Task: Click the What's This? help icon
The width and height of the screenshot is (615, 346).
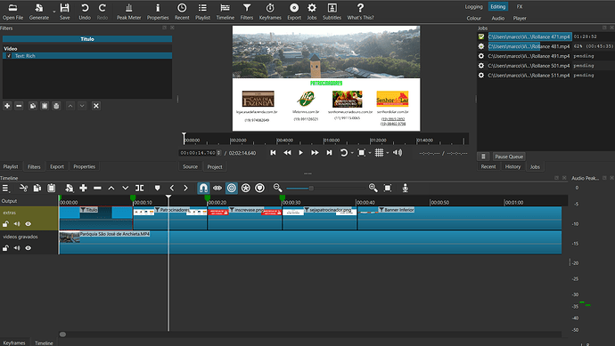Action: pyautogui.click(x=360, y=12)
